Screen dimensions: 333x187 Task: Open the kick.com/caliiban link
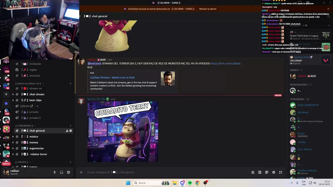click(225, 63)
